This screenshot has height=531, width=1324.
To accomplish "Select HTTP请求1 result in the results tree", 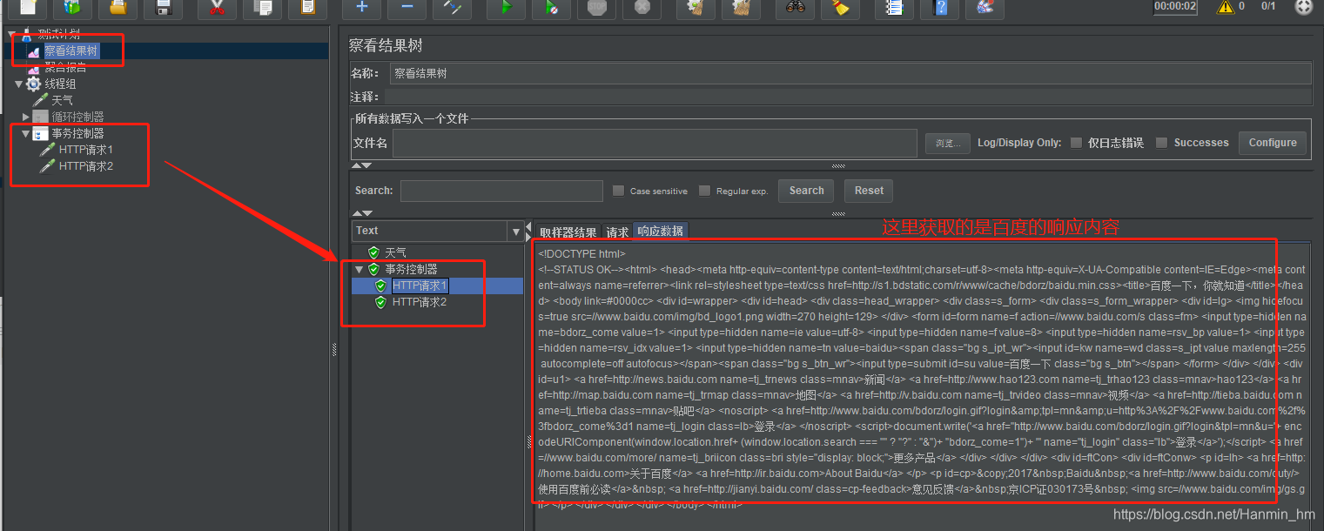I will pos(420,286).
